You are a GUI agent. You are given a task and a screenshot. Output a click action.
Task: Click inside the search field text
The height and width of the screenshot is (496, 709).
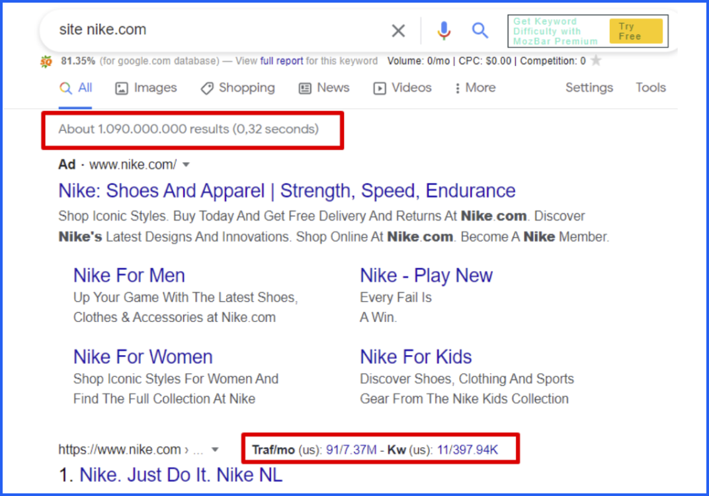coord(198,30)
